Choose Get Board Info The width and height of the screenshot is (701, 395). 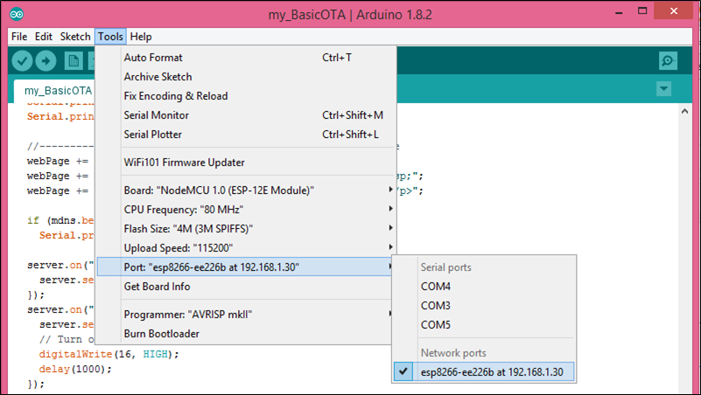pyautogui.click(x=245, y=287)
